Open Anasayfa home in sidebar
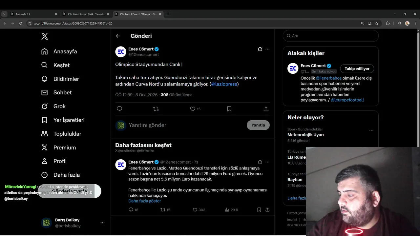 pos(59,51)
